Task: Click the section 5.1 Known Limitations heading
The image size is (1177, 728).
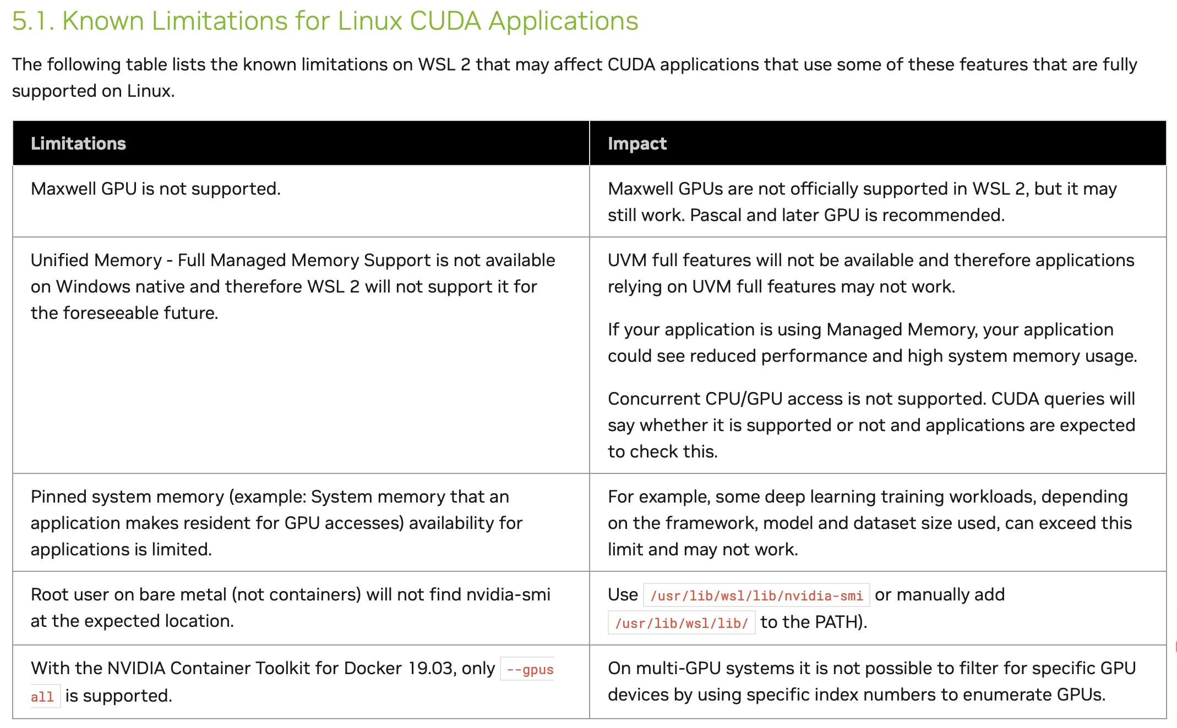Action: (325, 21)
